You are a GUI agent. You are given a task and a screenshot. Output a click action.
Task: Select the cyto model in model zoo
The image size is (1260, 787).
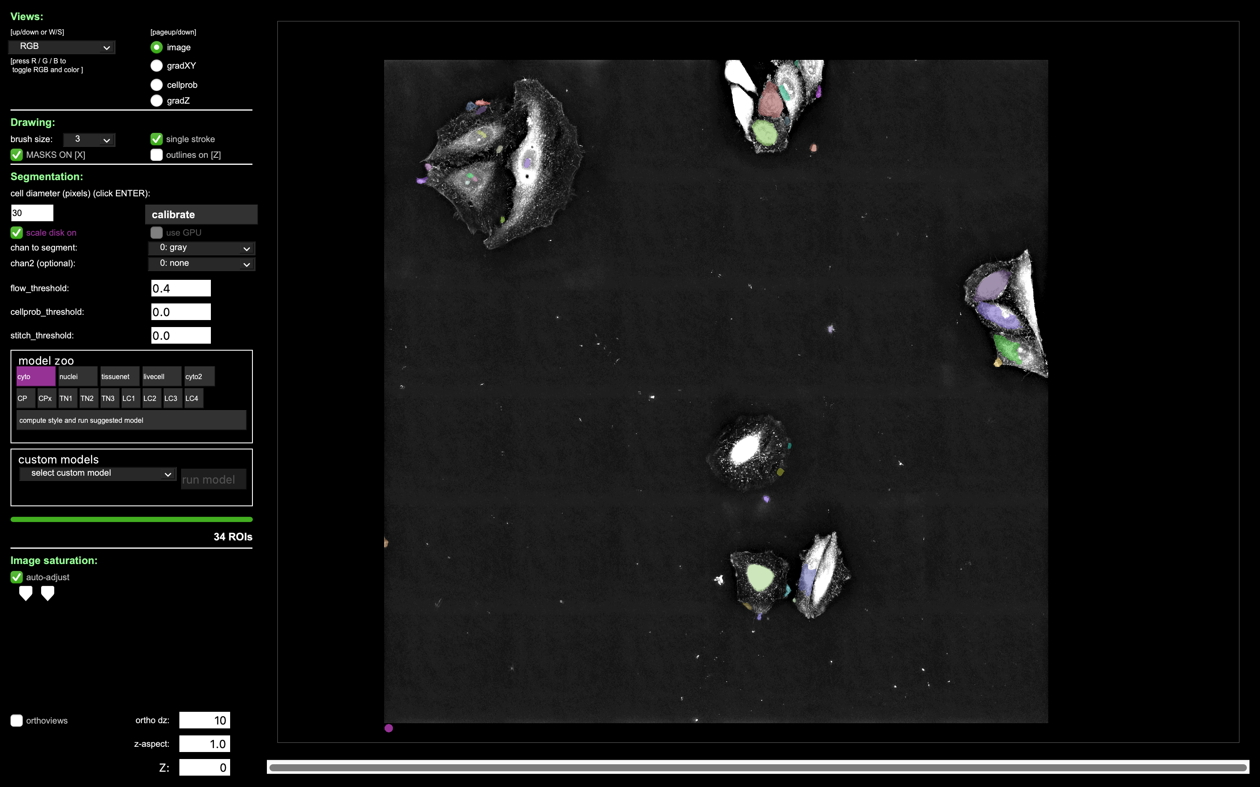click(35, 376)
